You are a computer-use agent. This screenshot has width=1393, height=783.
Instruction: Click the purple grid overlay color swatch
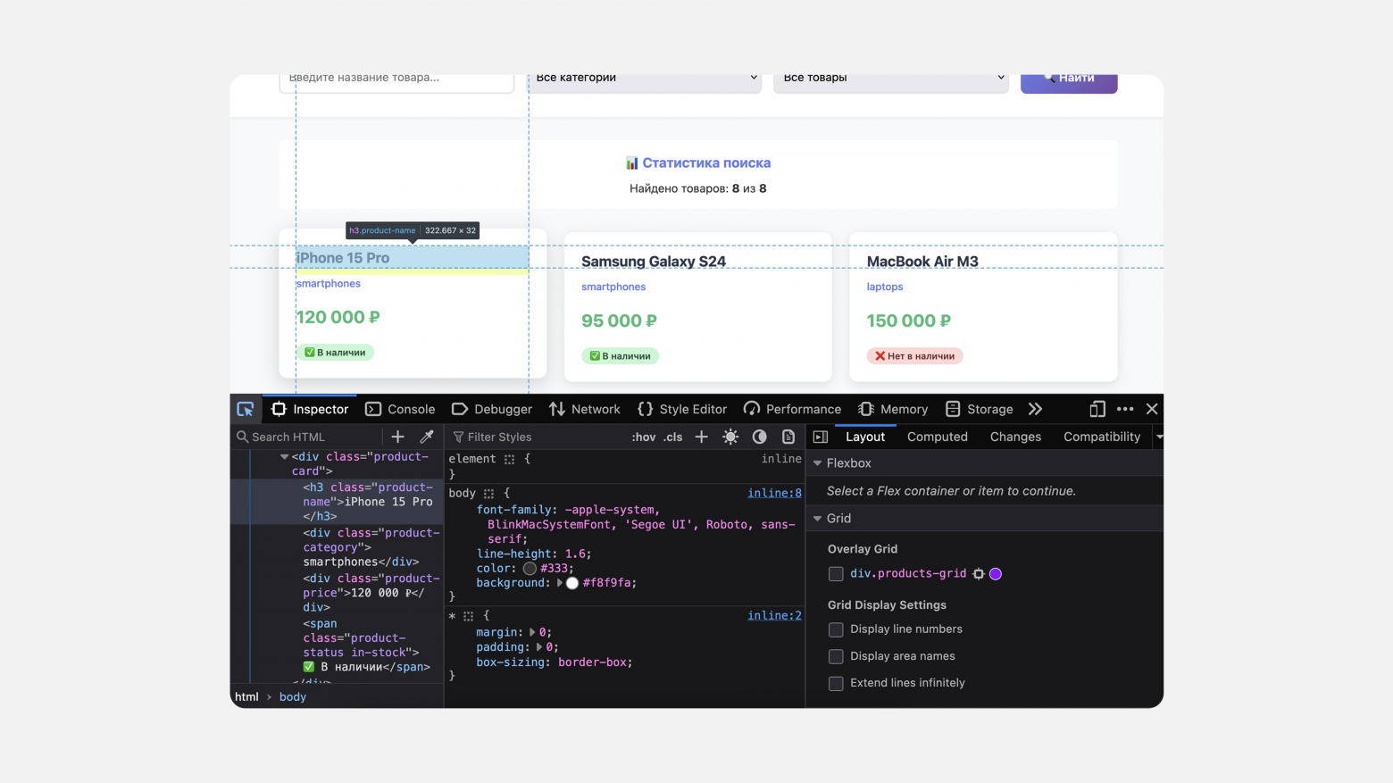tap(996, 574)
